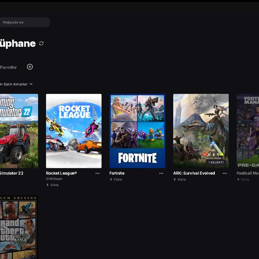The height and width of the screenshot is (259, 259).
Task: Open the Farming Simulator 22 cover thumbnail
Action: point(19,131)
